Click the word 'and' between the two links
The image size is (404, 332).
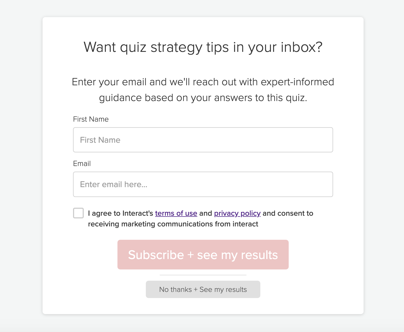tap(205, 213)
